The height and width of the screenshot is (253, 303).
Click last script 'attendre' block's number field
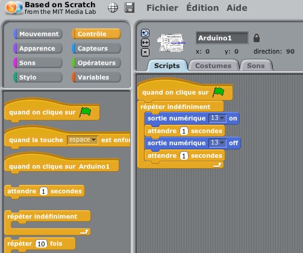pos(184,156)
